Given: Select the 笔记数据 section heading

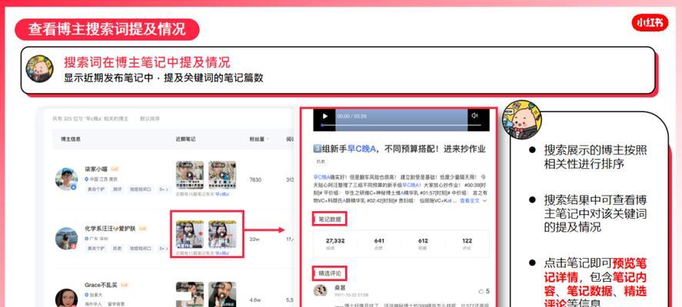Looking at the screenshot, I should point(330,220).
